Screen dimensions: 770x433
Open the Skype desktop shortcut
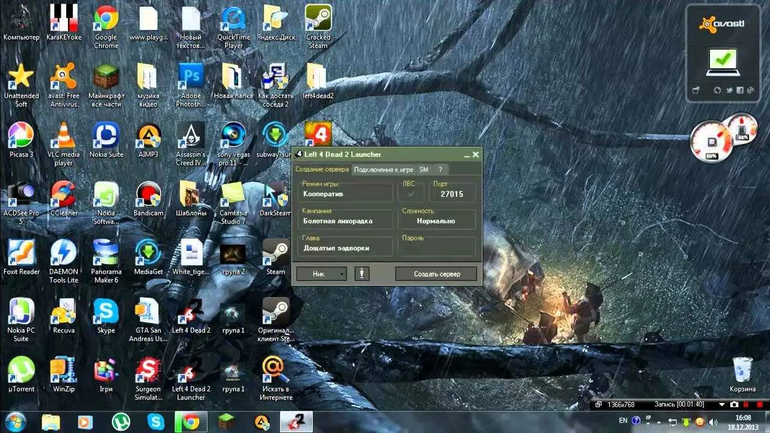[106, 316]
